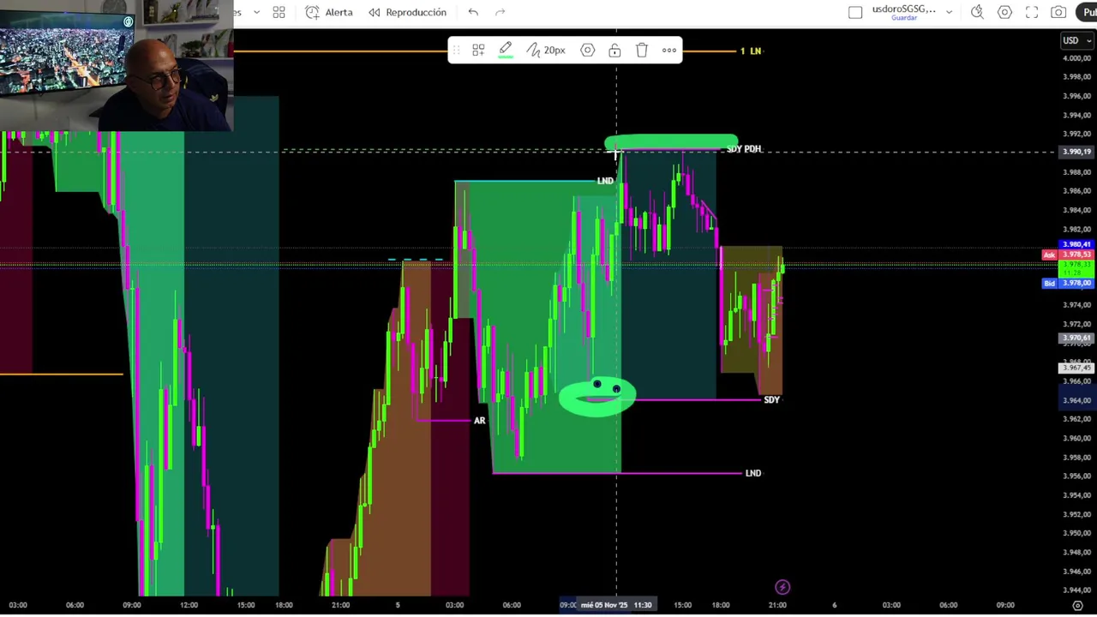Open quick search magnifier icon
1097x617 pixels.
click(x=977, y=12)
